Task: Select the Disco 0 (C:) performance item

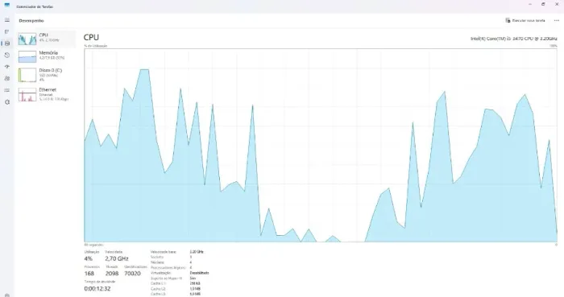Action: click(47, 75)
